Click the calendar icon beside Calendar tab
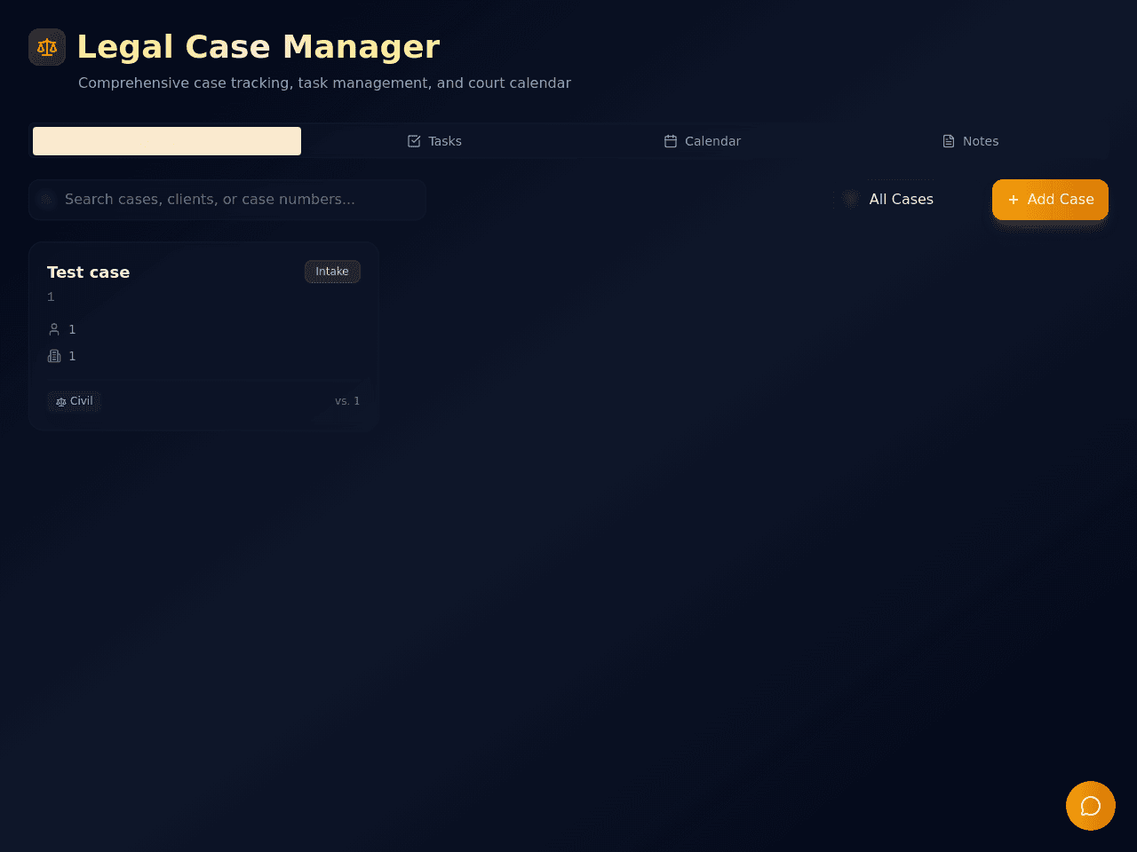Screen dimensions: 1137x852 coord(671,141)
